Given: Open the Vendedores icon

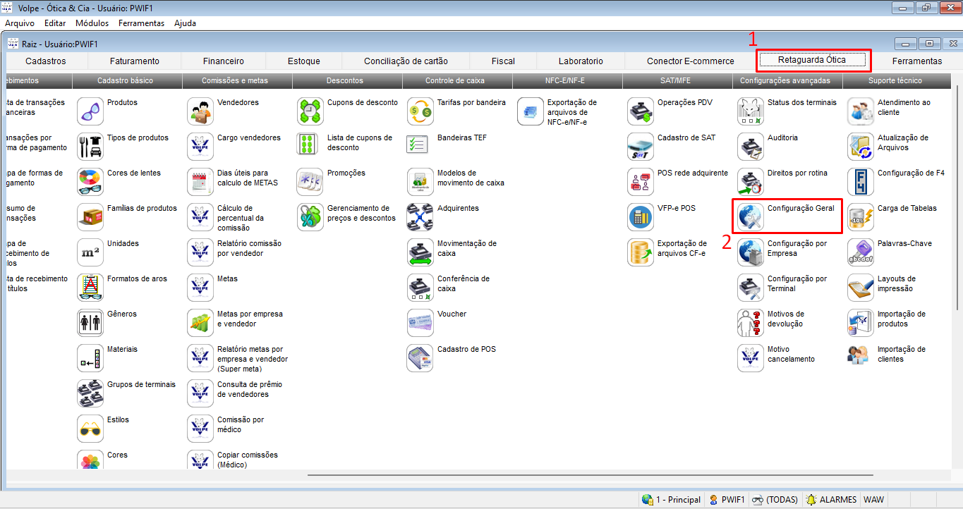Looking at the screenshot, I should pyautogui.click(x=200, y=111).
